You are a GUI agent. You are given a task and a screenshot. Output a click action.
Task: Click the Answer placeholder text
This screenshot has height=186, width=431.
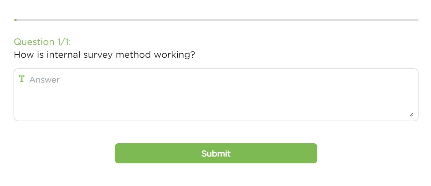(44, 80)
